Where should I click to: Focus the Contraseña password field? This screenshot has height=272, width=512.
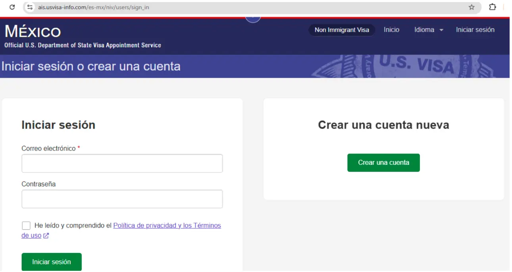point(122,199)
